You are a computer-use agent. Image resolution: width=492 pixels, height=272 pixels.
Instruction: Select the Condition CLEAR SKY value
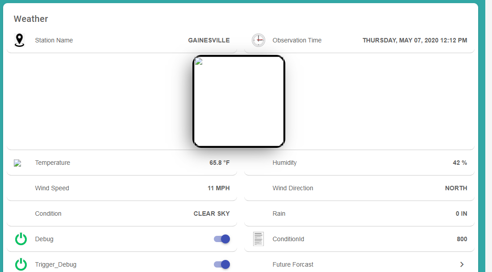(211, 213)
